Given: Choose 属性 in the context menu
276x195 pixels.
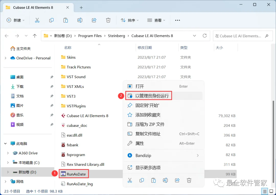Looking at the screenshot, I should tap(164, 143).
